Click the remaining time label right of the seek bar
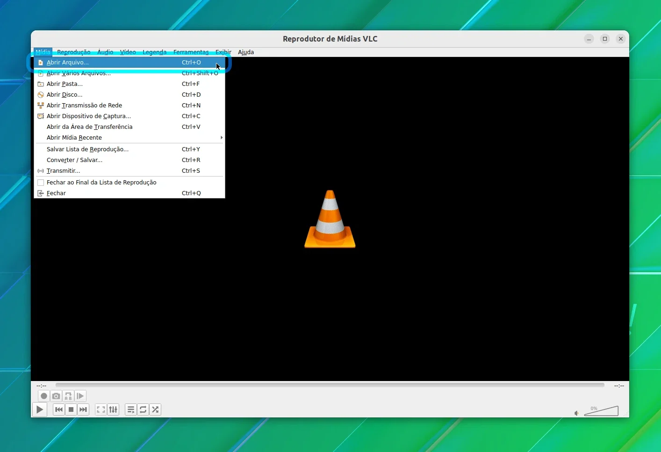Image resolution: width=661 pixels, height=452 pixels. [619, 386]
